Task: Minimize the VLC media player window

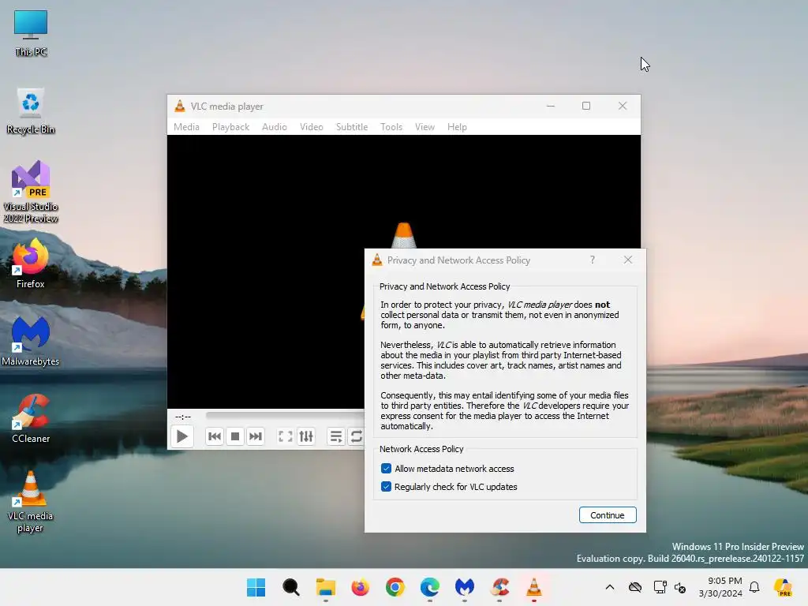Action: (551, 107)
